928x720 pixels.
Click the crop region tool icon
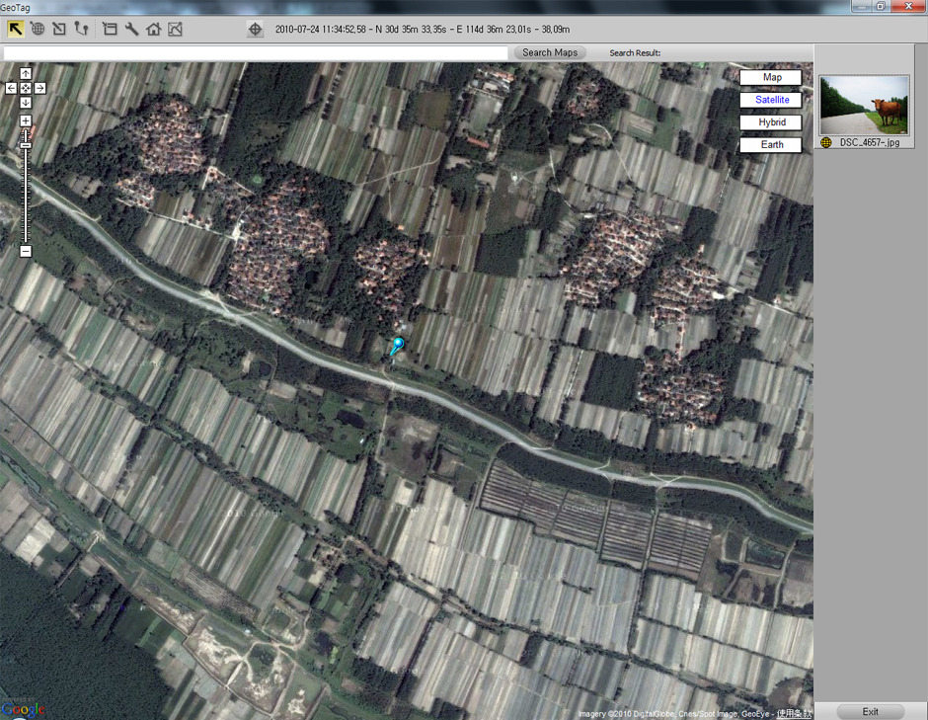[111, 30]
